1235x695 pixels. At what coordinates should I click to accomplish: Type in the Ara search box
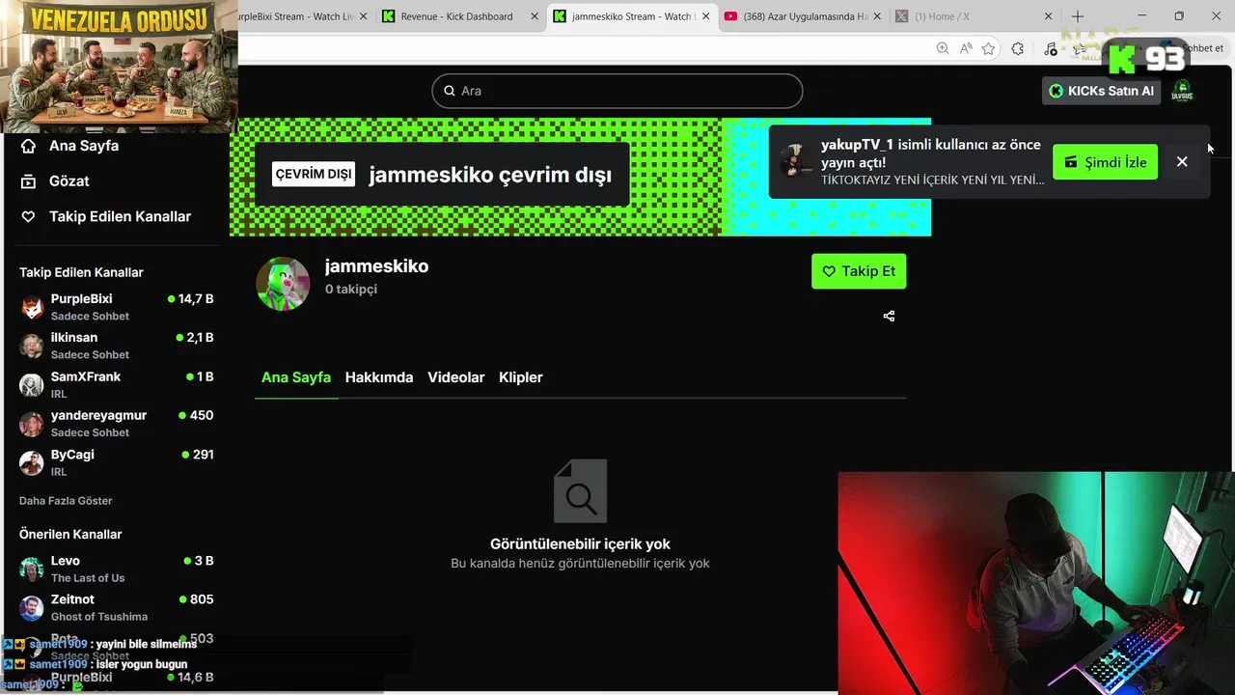(x=617, y=91)
